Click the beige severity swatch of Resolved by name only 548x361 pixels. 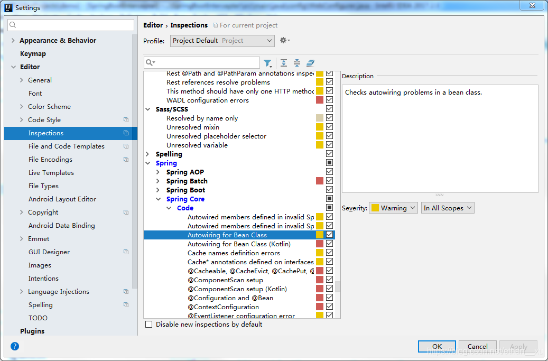(319, 118)
